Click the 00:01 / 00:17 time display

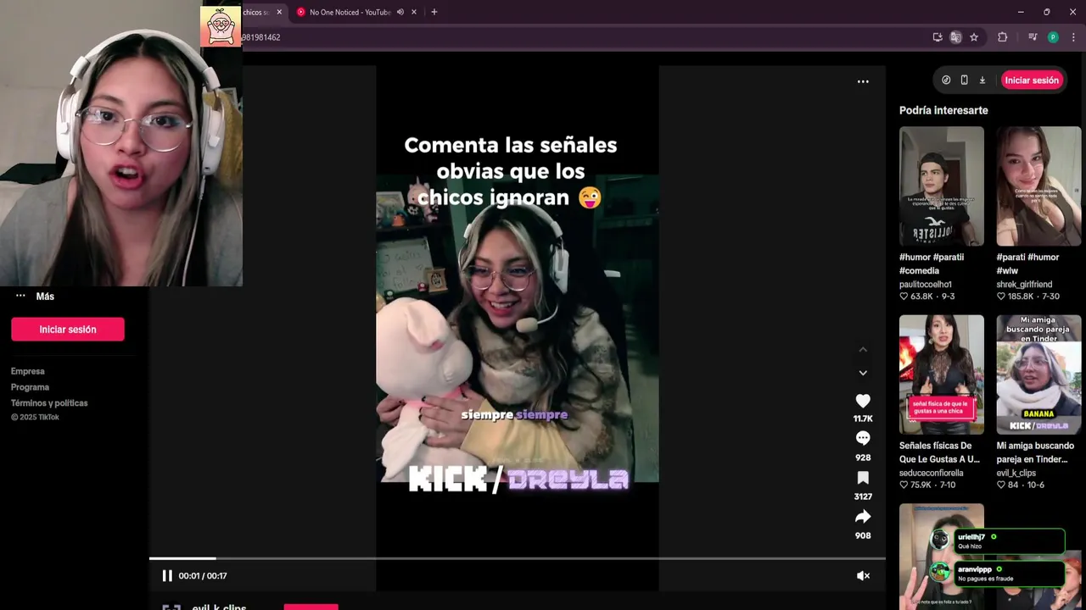pos(203,576)
